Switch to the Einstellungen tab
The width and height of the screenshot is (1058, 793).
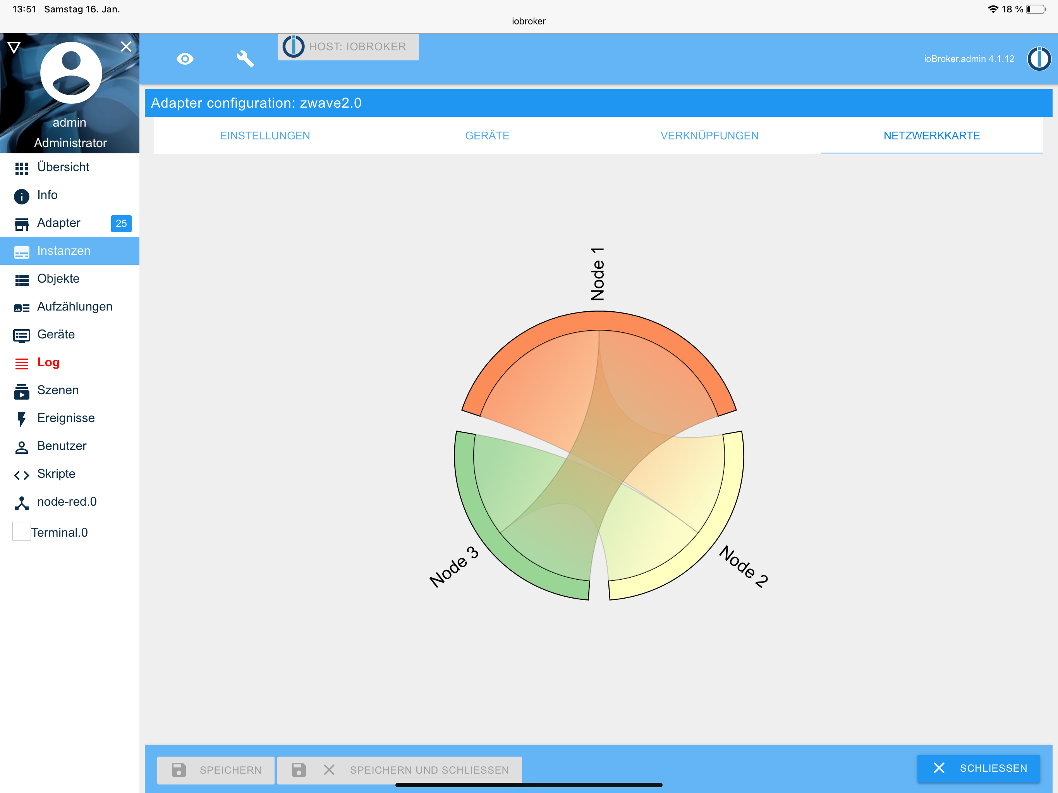coord(264,136)
